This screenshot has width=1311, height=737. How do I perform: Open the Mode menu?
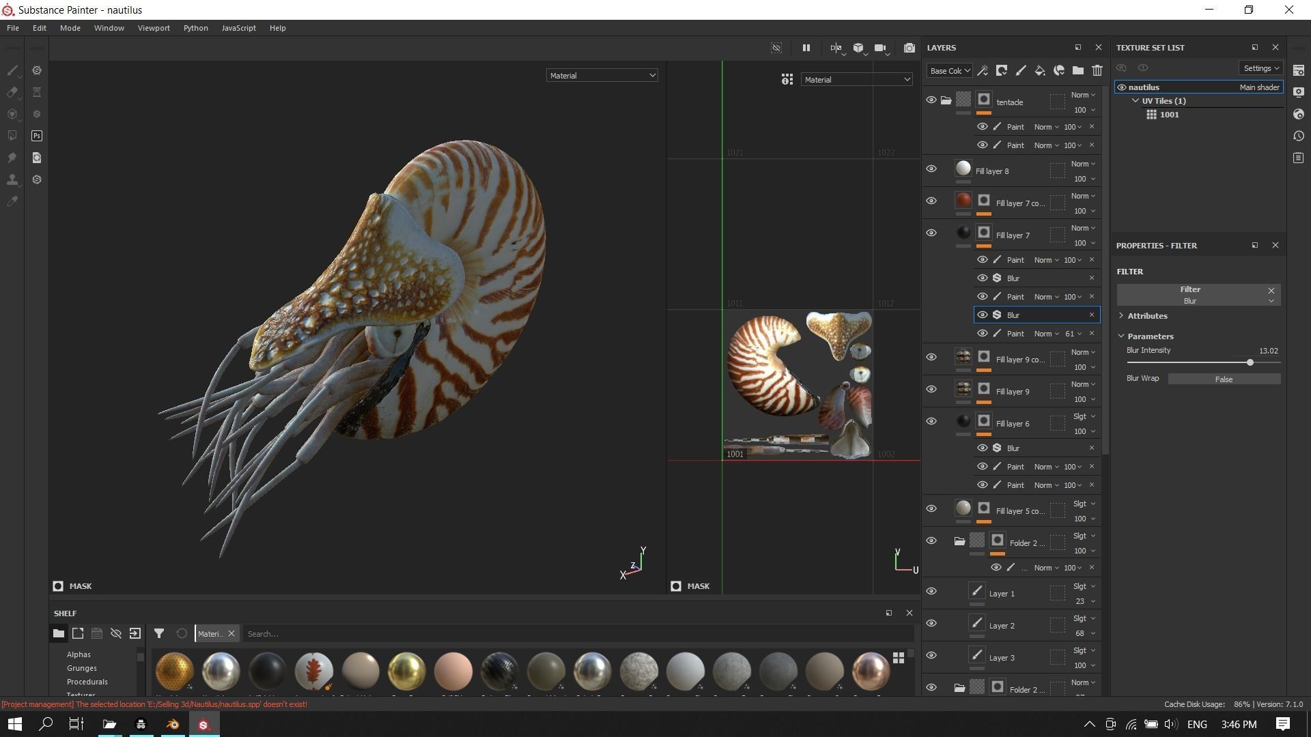(70, 28)
